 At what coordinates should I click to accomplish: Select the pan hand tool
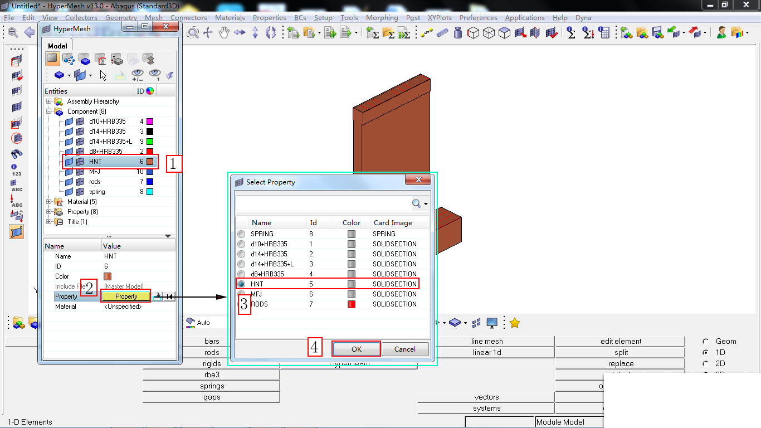point(224,33)
